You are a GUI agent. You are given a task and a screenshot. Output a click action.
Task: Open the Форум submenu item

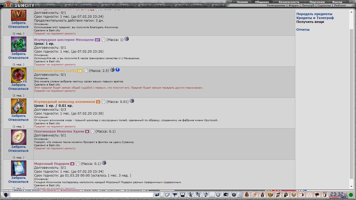293,5
